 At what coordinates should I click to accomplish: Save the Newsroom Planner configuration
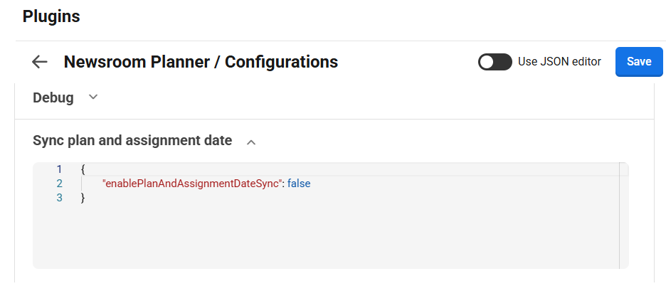(638, 62)
